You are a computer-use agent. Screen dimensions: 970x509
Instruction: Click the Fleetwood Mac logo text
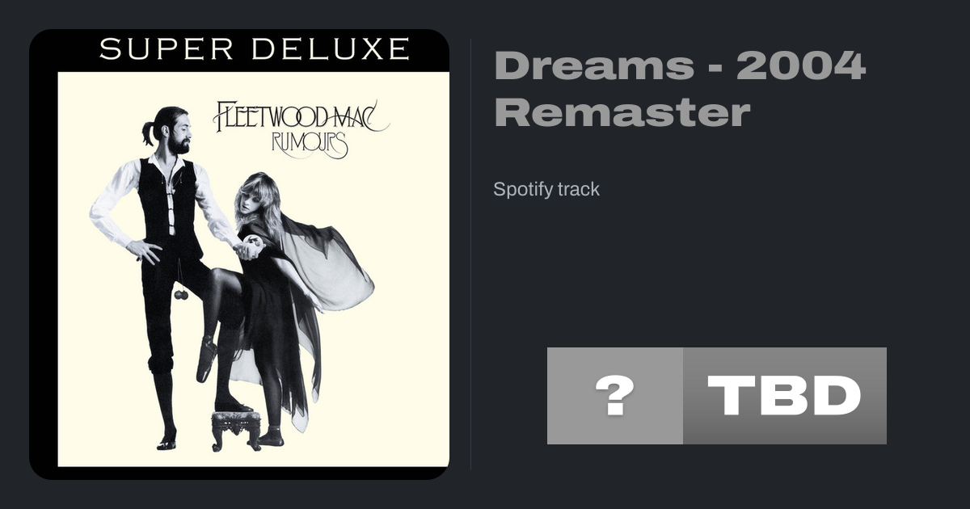pyautogui.click(x=300, y=116)
